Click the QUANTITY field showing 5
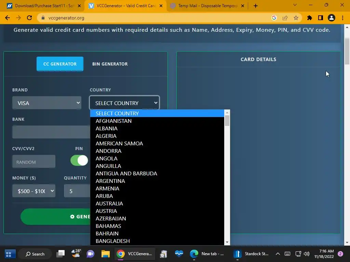The height and width of the screenshot is (262, 350). (77, 191)
